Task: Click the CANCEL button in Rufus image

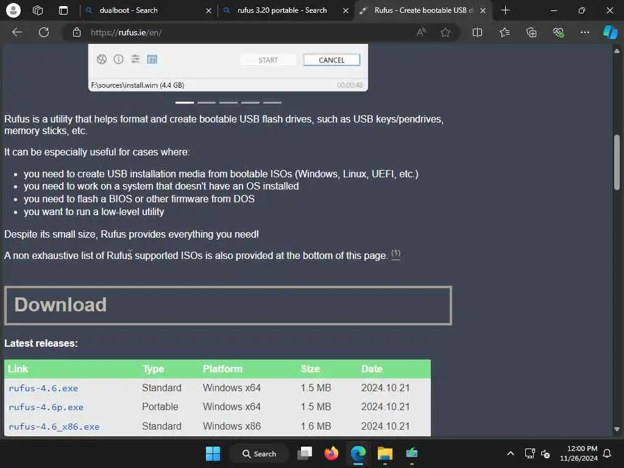Action: pos(331,60)
